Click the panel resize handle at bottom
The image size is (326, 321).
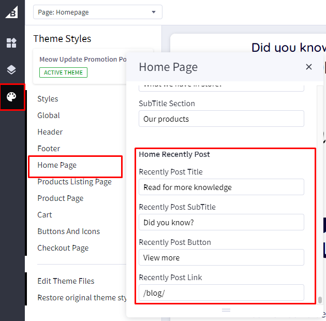point(226,310)
